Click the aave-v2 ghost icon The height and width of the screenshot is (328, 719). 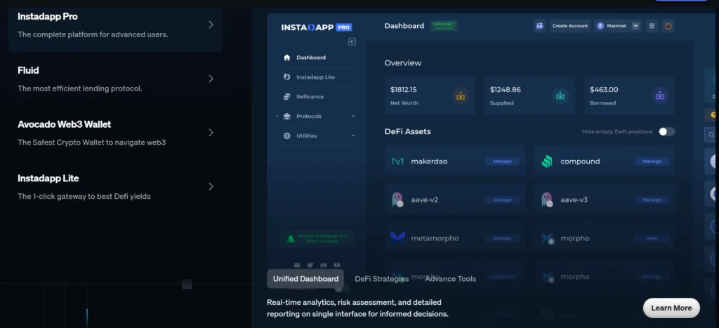click(x=397, y=200)
